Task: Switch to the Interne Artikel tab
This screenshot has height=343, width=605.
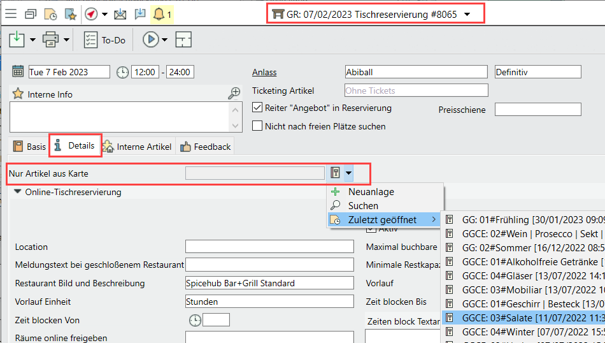Action: point(138,147)
